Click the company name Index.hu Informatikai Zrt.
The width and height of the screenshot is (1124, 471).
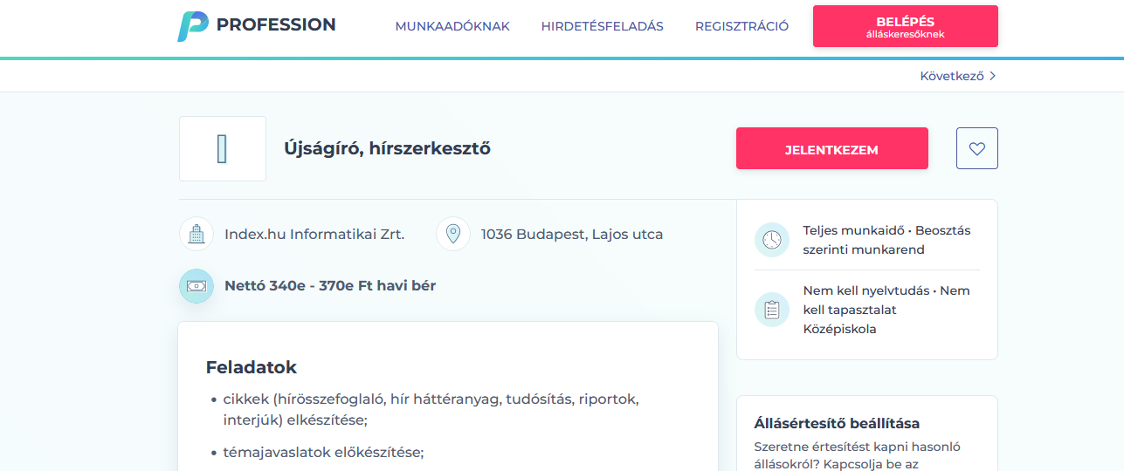point(314,234)
